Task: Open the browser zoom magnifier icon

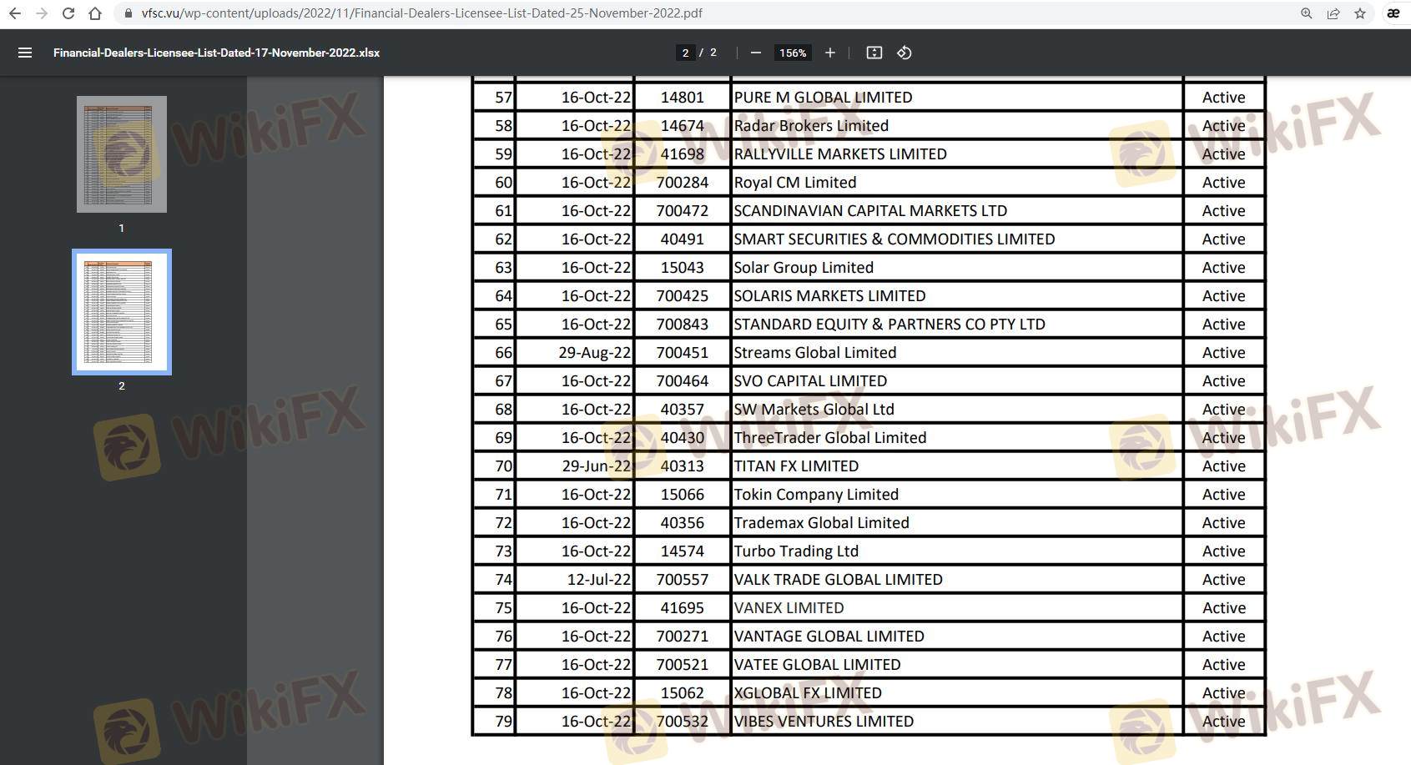Action: [x=1307, y=13]
